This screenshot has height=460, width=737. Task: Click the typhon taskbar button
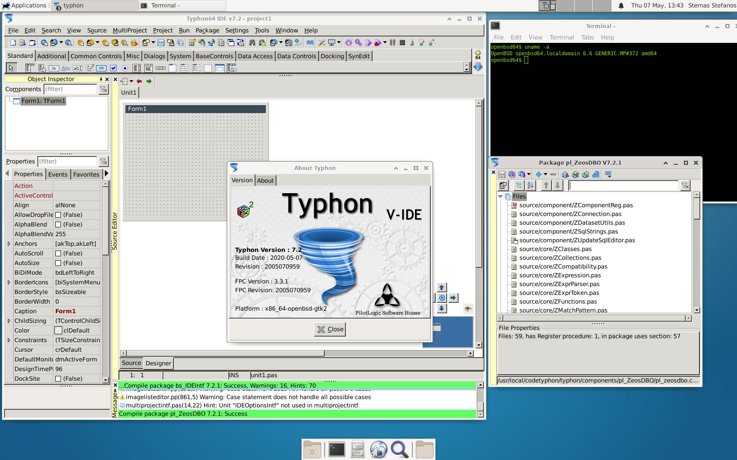coord(94,6)
